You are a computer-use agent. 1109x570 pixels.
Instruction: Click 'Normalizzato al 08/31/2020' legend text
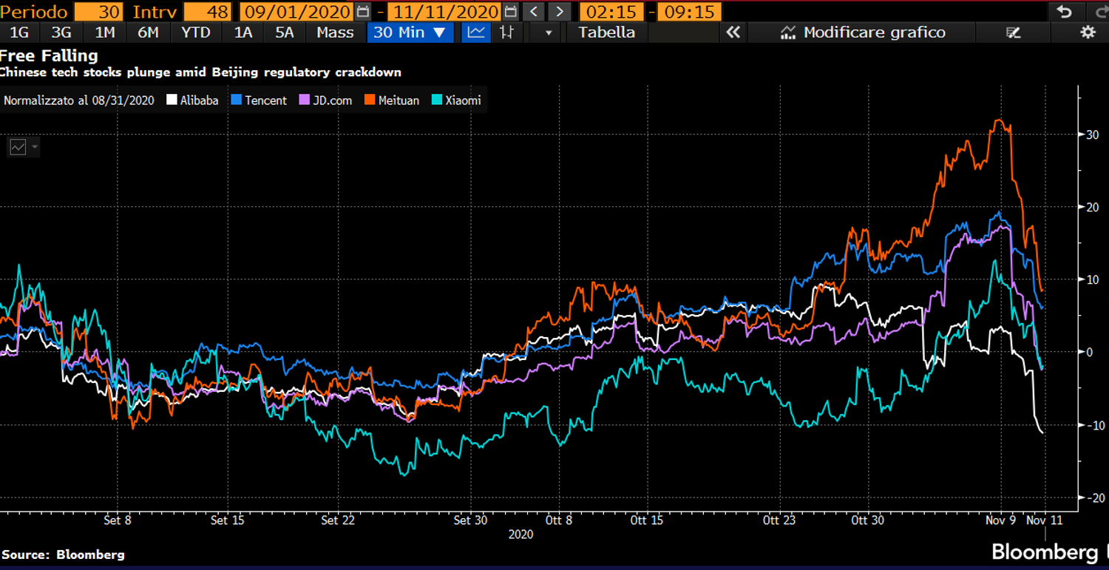coord(79,101)
